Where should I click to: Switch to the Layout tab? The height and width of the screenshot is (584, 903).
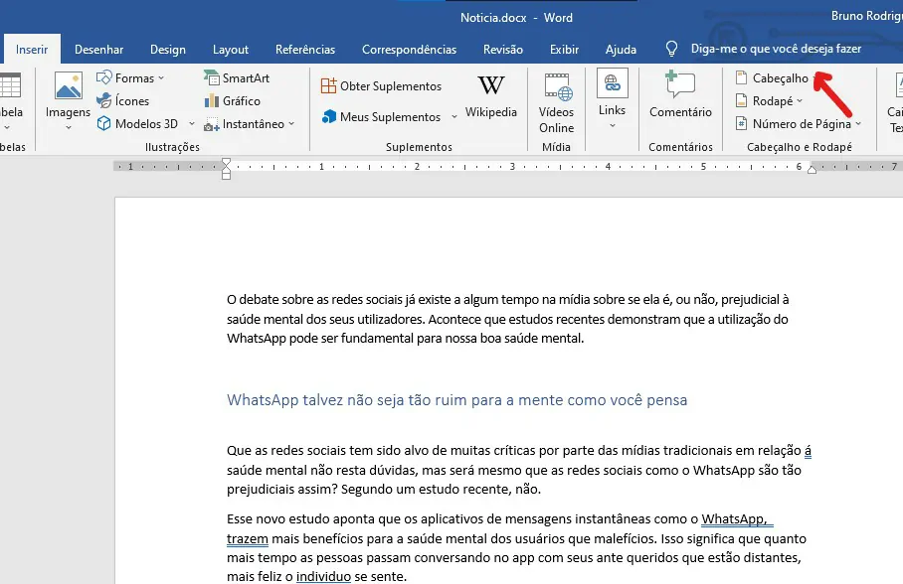tap(231, 50)
